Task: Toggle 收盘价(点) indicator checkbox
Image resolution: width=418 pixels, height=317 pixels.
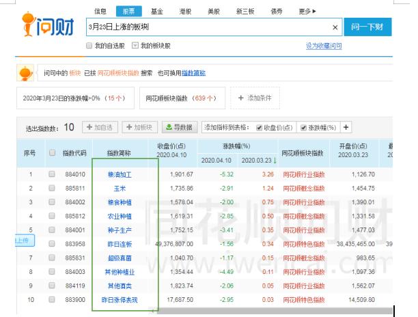Action: pos(259,128)
